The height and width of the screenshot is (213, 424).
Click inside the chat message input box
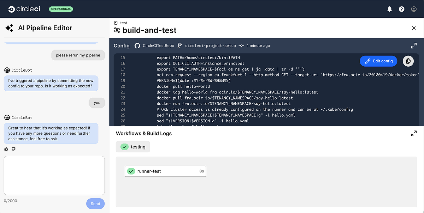(54, 175)
